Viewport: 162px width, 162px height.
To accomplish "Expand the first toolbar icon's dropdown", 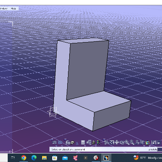I will pyautogui.click(x=56, y=146).
